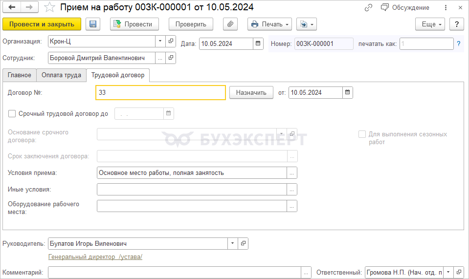This screenshot has height=279, width=469.
Task: Click the Условия приема text field
Action: (x=192, y=172)
